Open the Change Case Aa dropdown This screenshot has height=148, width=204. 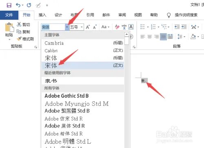(105, 27)
